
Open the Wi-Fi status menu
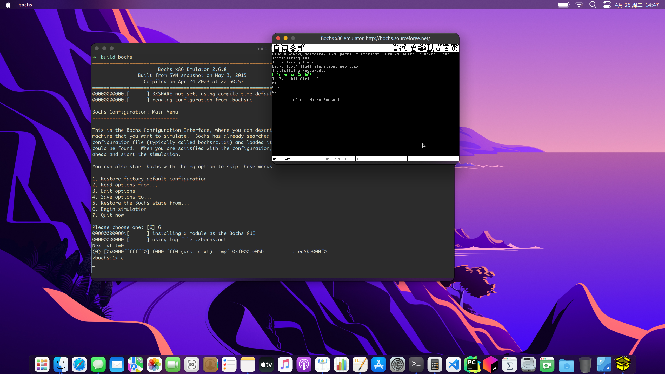click(x=579, y=5)
